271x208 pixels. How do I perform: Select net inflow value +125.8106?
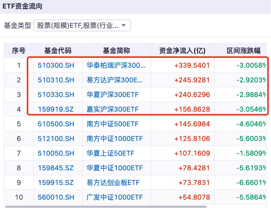click(192, 139)
